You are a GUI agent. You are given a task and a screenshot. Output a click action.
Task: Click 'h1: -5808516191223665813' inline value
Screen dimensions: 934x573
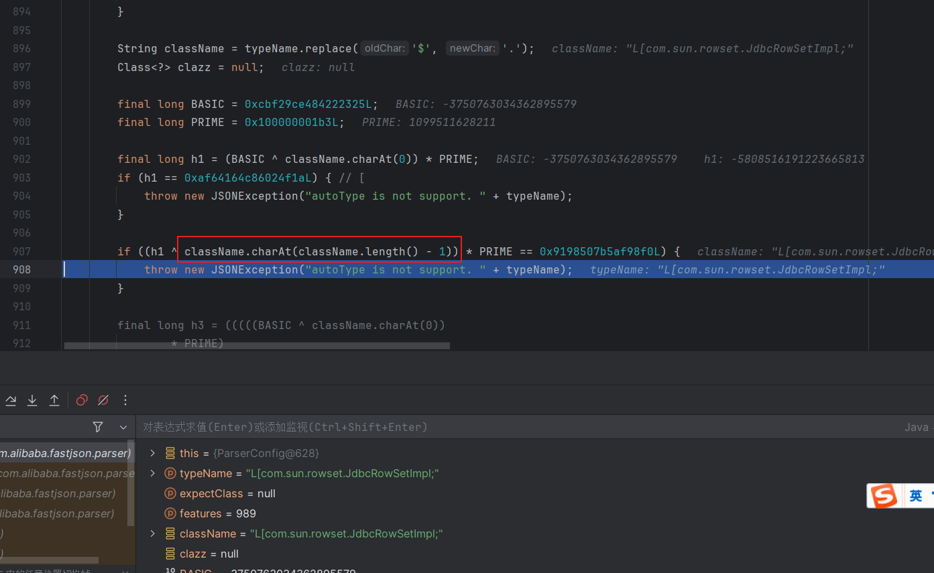click(x=784, y=159)
